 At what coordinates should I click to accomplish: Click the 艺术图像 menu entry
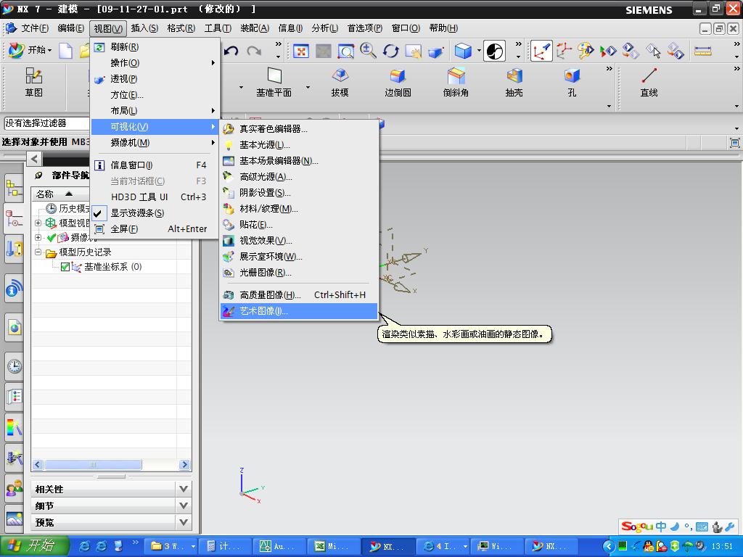(298, 311)
